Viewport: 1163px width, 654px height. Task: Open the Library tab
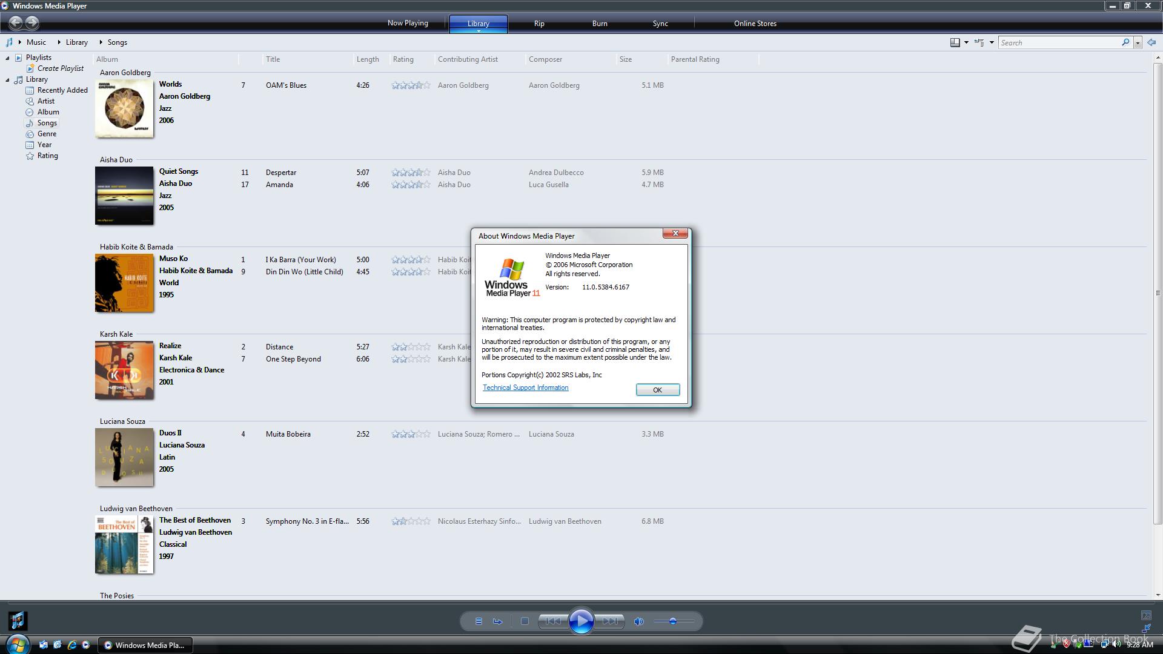[x=479, y=24]
